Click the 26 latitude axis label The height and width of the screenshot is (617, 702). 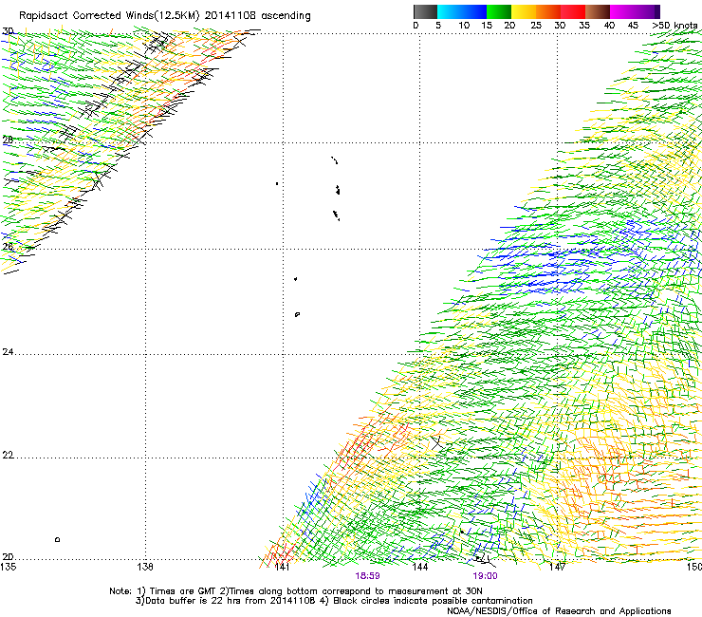tap(8, 246)
